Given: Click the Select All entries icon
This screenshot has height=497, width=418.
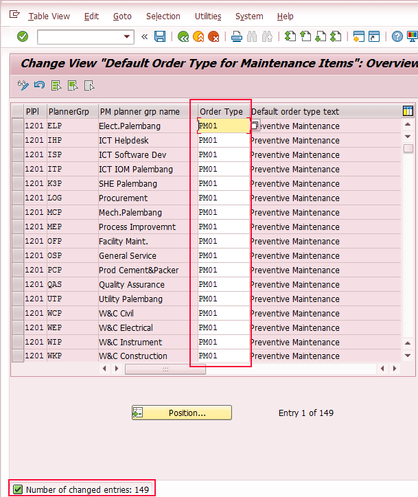Looking at the screenshot, I should tap(56, 86).
